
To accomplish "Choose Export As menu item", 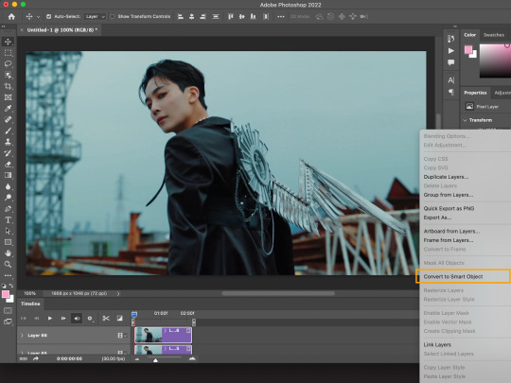I will (x=437, y=218).
